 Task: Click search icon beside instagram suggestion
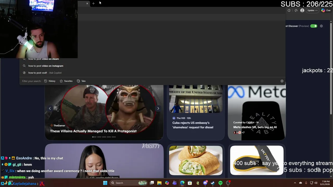24,66
